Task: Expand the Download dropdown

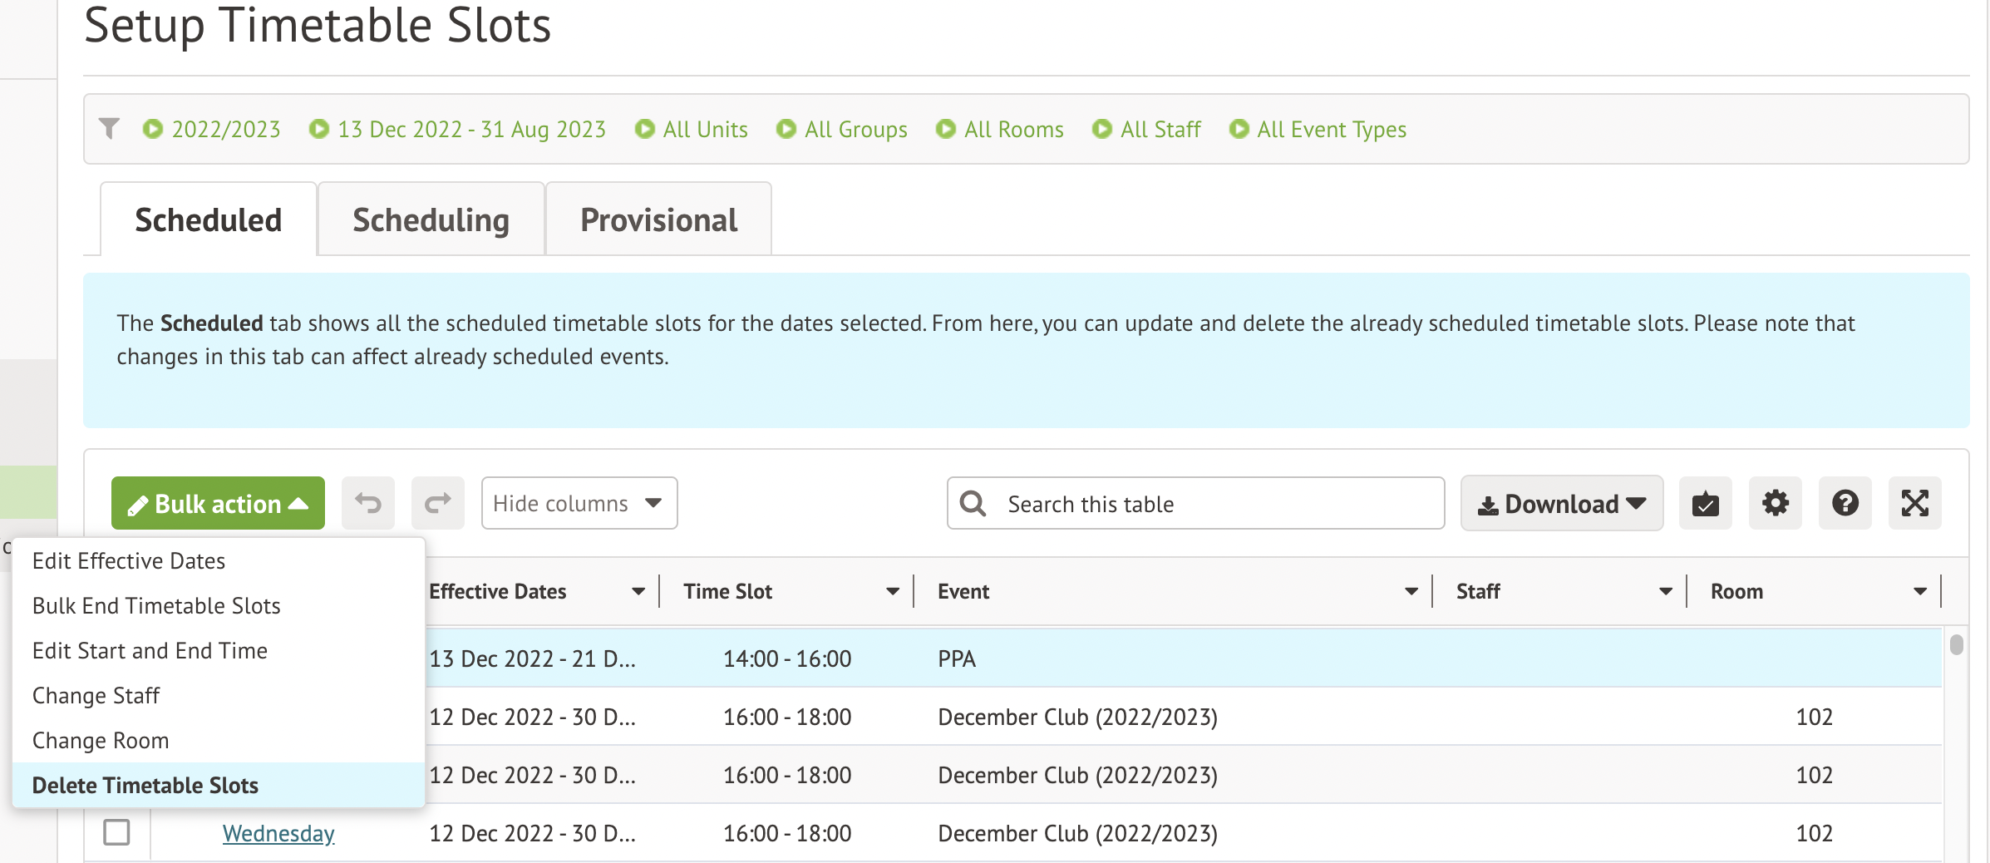Action: (x=1561, y=503)
